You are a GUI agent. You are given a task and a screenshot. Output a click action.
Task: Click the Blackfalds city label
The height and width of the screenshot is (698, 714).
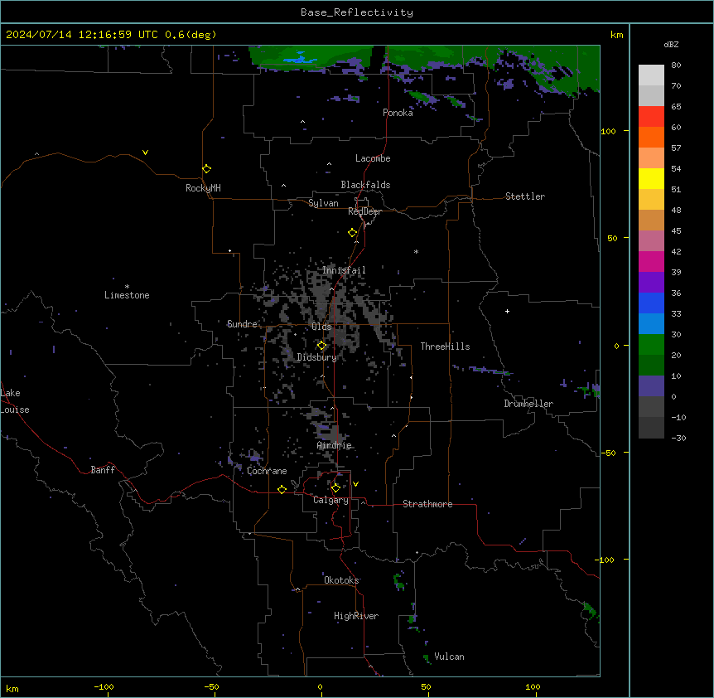[365, 185]
